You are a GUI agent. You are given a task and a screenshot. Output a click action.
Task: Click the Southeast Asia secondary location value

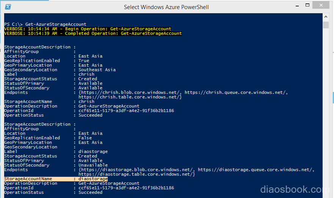point(97,70)
